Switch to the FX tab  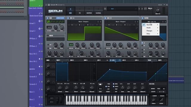pyautogui.click(x=80, y=11)
